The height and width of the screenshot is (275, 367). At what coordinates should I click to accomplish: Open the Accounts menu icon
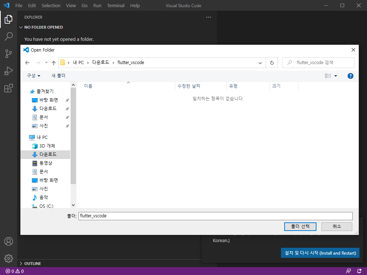pyautogui.click(x=9, y=241)
